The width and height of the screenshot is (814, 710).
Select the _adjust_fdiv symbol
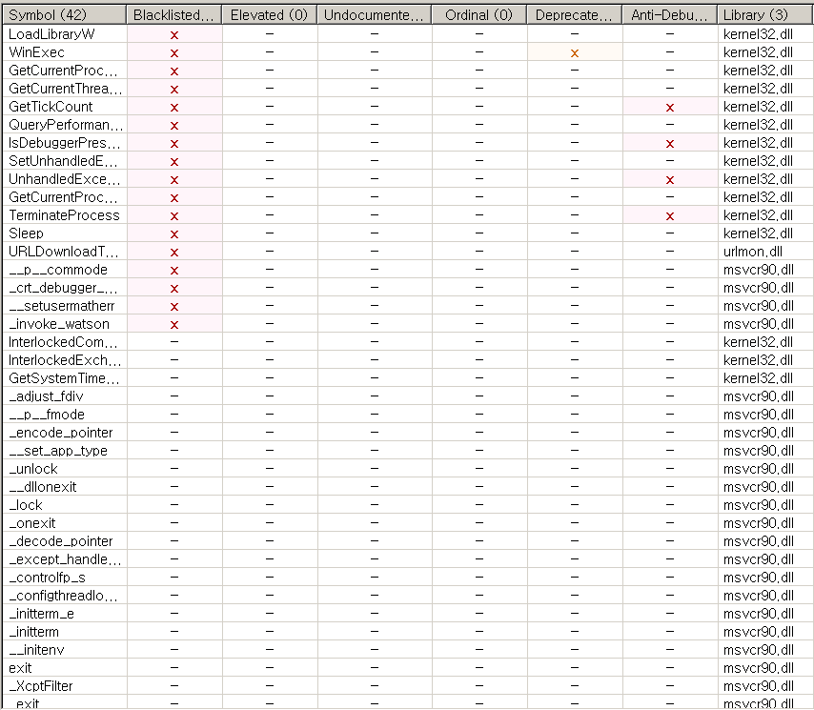(46, 396)
